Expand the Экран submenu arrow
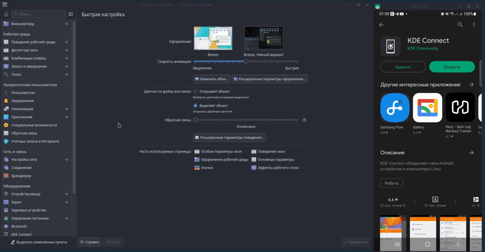This screenshot has width=485, height=252. coord(67,202)
